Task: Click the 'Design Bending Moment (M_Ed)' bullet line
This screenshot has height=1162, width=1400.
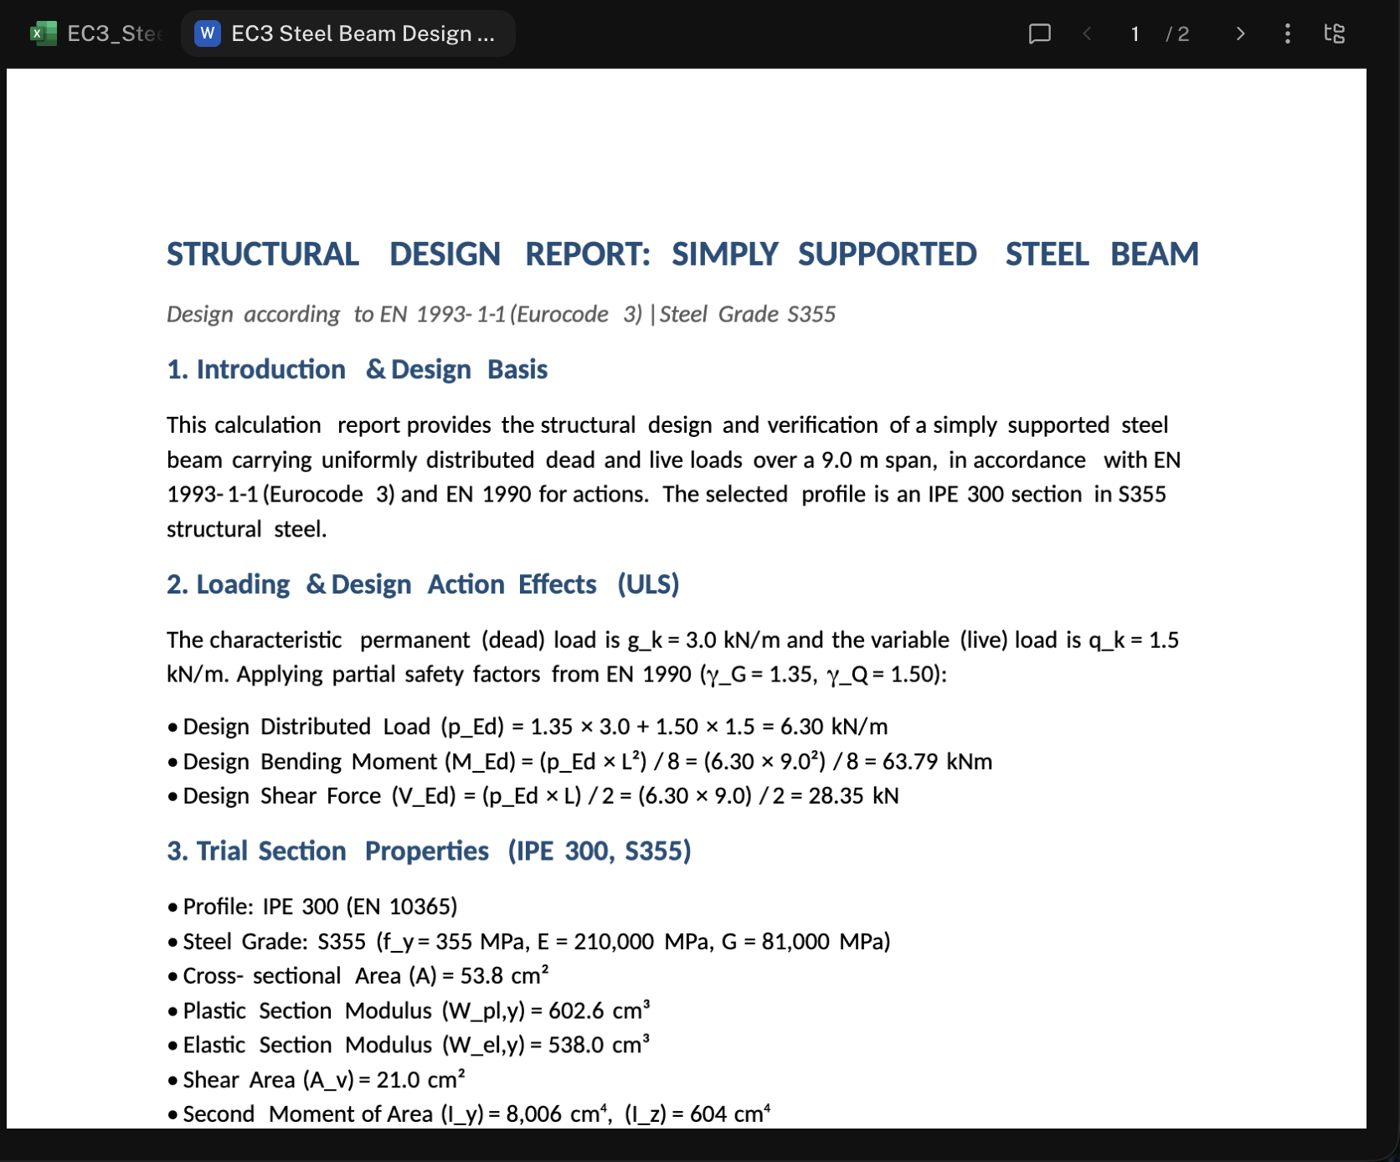Action: click(579, 761)
